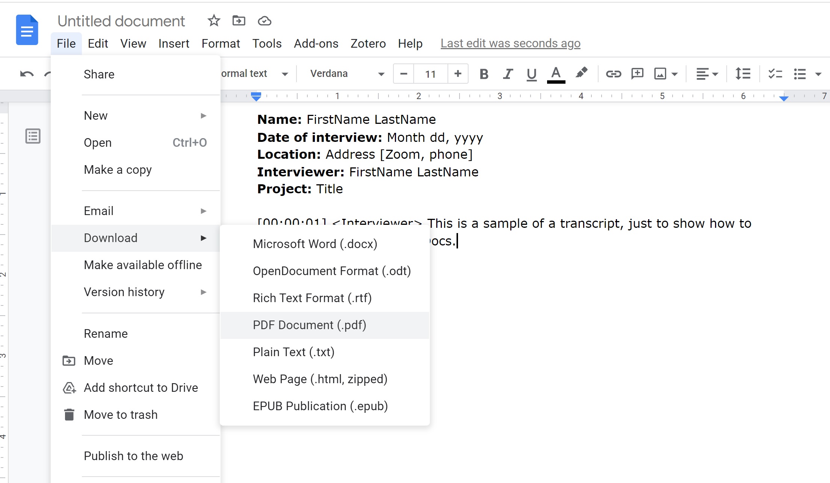Image resolution: width=830 pixels, height=483 pixels.
Task: Click the move to folder icon beside title
Action: [239, 21]
